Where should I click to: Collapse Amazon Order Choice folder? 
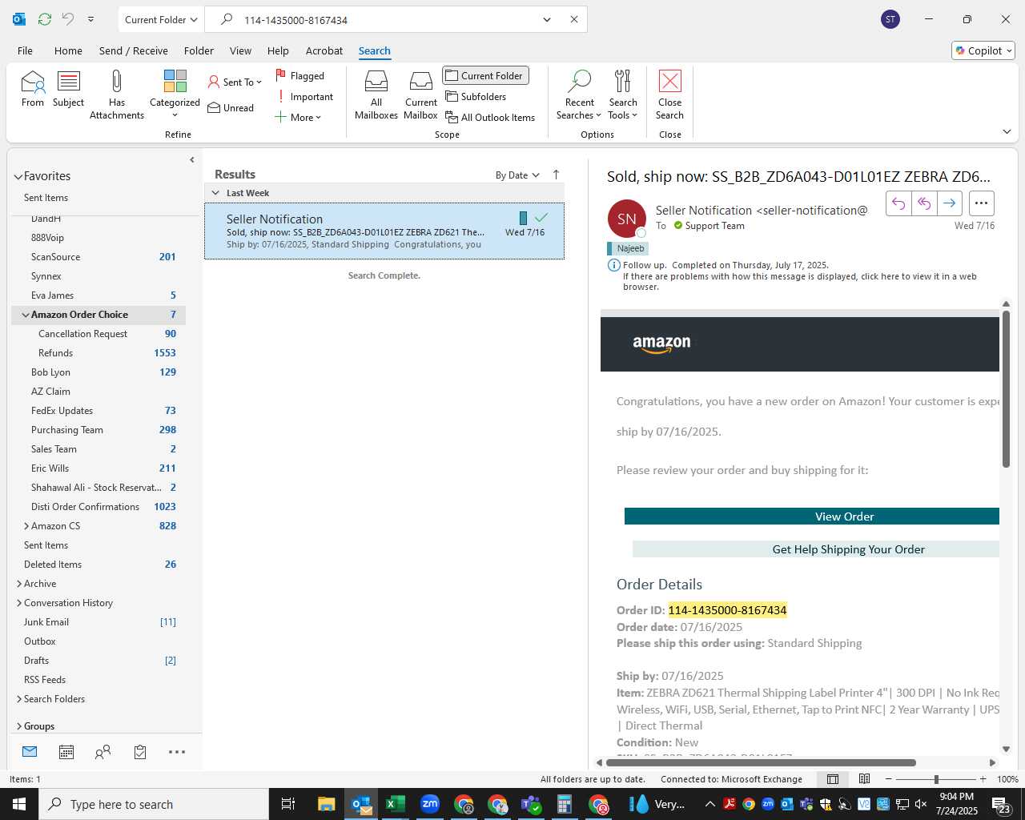click(x=26, y=315)
